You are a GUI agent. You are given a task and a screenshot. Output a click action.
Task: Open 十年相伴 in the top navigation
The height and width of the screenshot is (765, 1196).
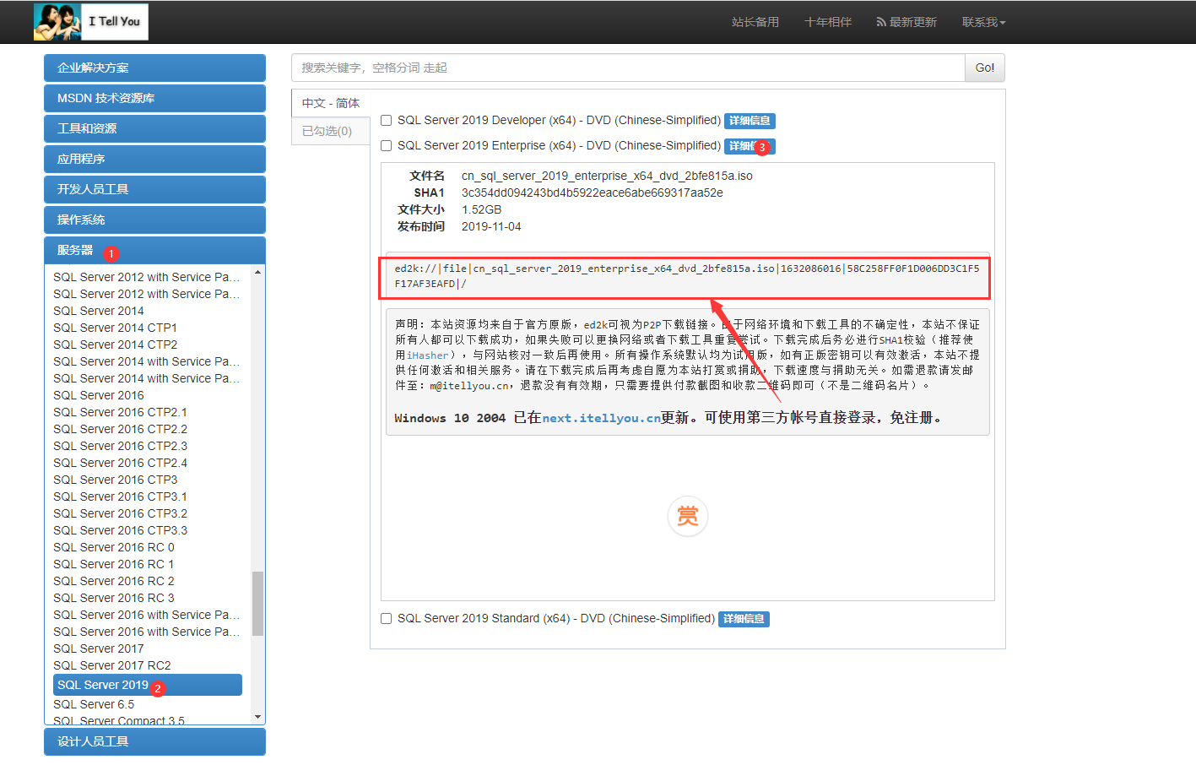828,22
